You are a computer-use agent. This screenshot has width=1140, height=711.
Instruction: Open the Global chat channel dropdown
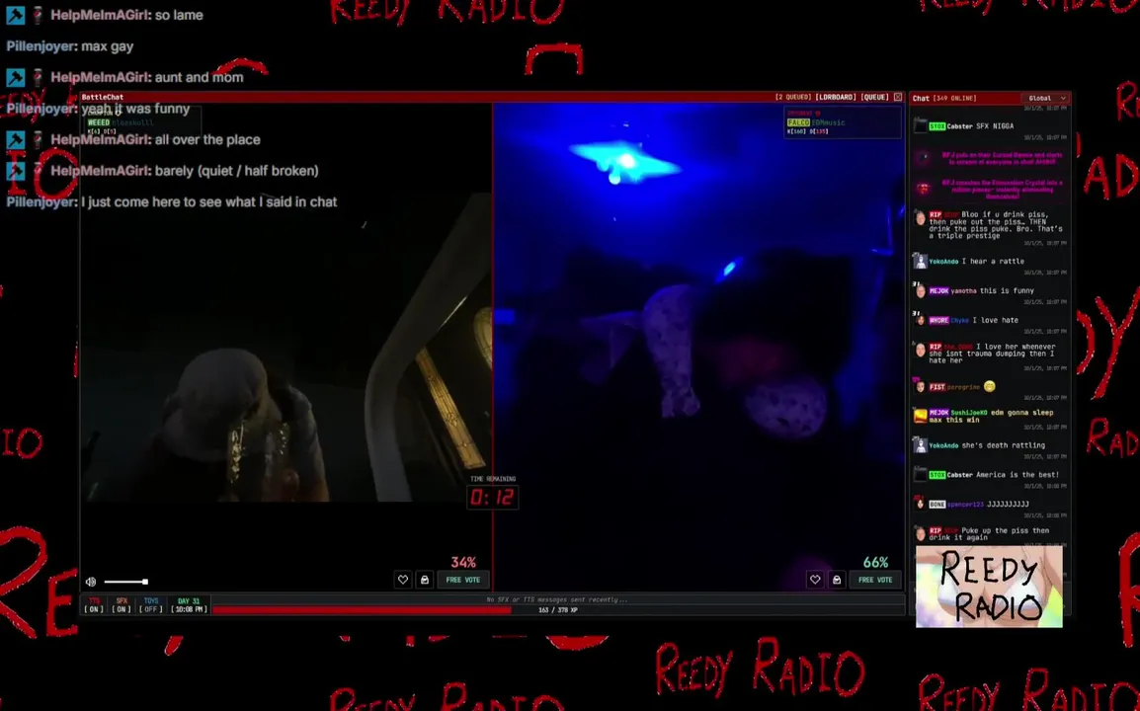point(1045,98)
